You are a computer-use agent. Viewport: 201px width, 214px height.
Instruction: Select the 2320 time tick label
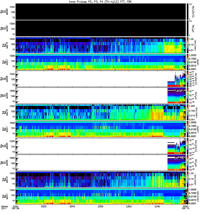click(x=129, y=206)
